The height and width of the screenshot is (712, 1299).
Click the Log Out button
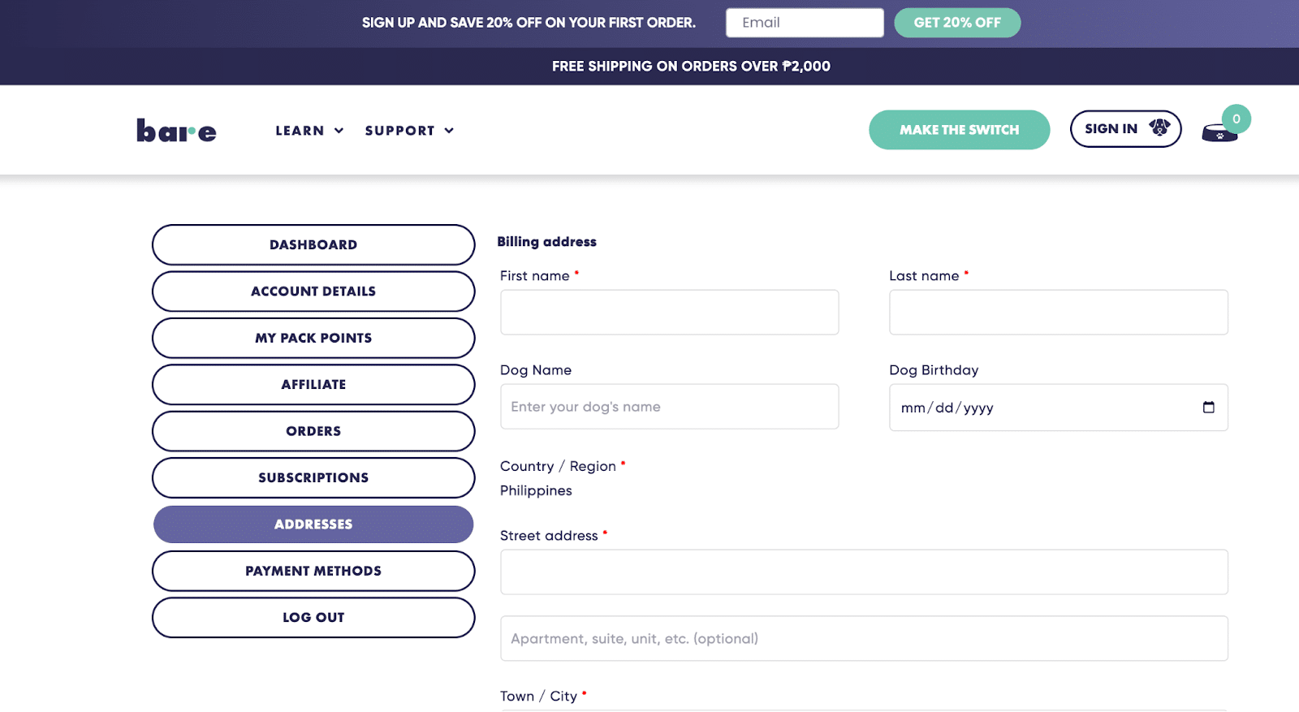pyautogui.click(x=313, y=618)
